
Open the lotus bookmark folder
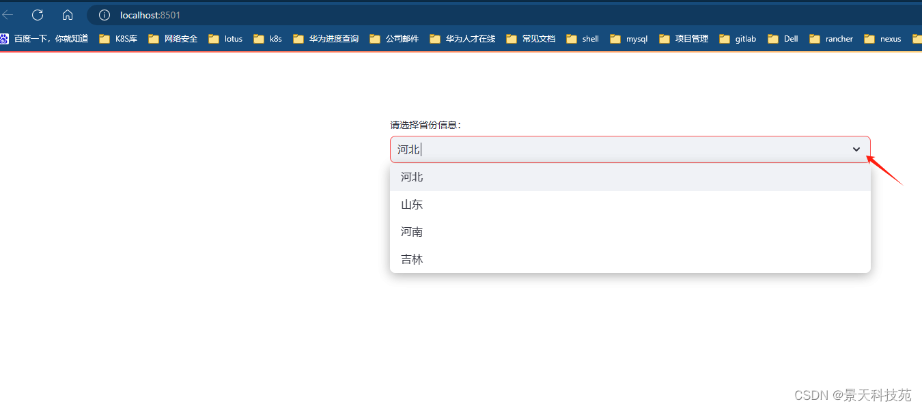point(225,39)
